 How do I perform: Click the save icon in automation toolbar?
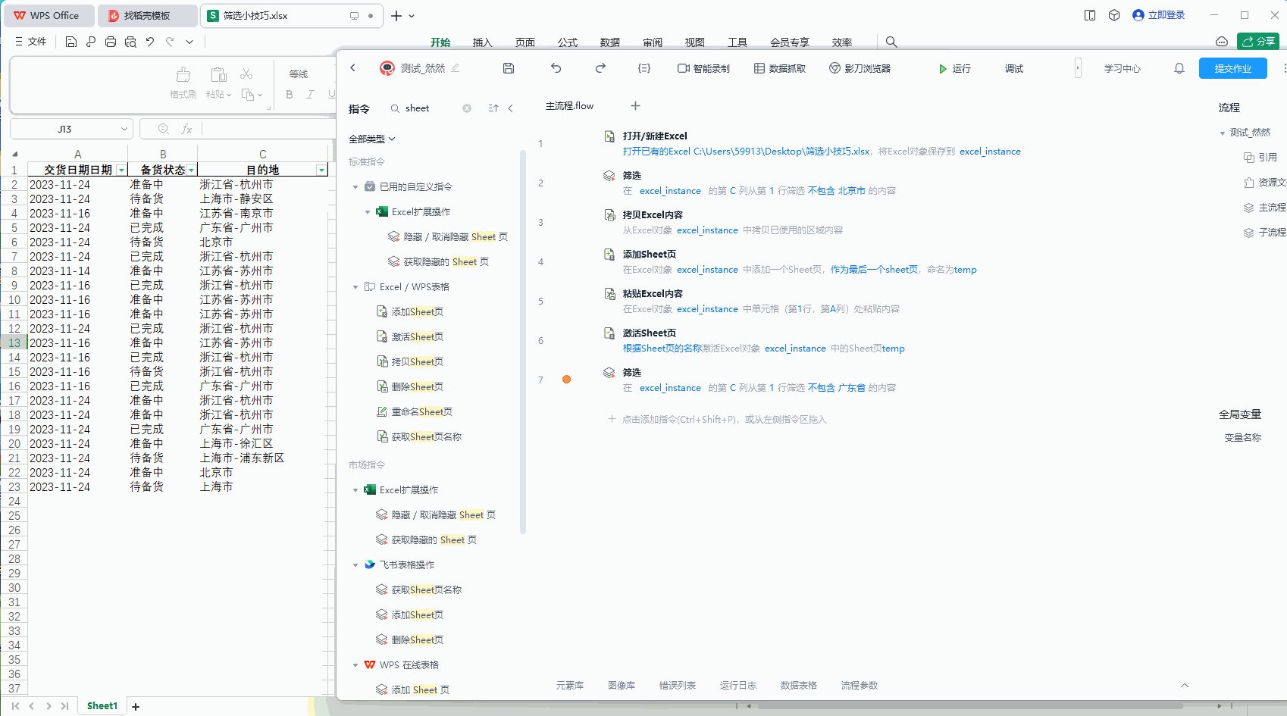click(x=509, y=68)
